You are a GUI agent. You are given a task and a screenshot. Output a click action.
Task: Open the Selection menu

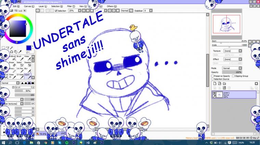[x=57, y=6]
